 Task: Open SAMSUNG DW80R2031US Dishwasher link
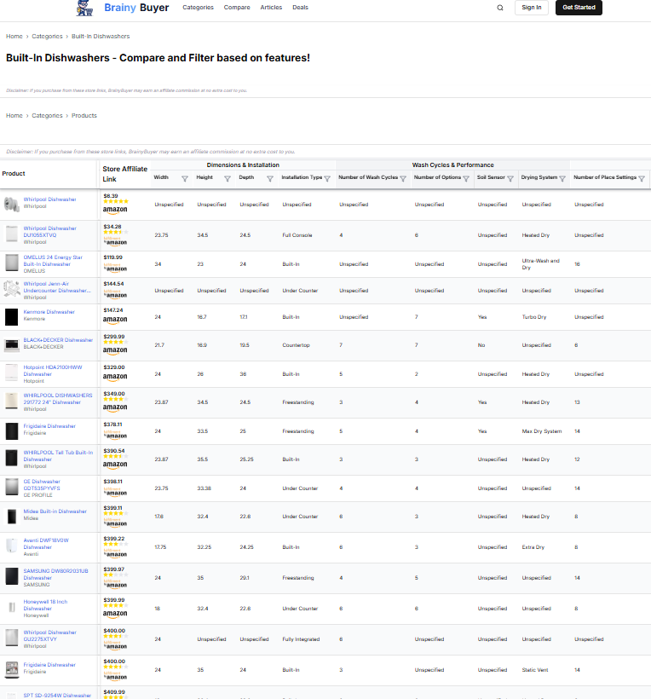55,575
